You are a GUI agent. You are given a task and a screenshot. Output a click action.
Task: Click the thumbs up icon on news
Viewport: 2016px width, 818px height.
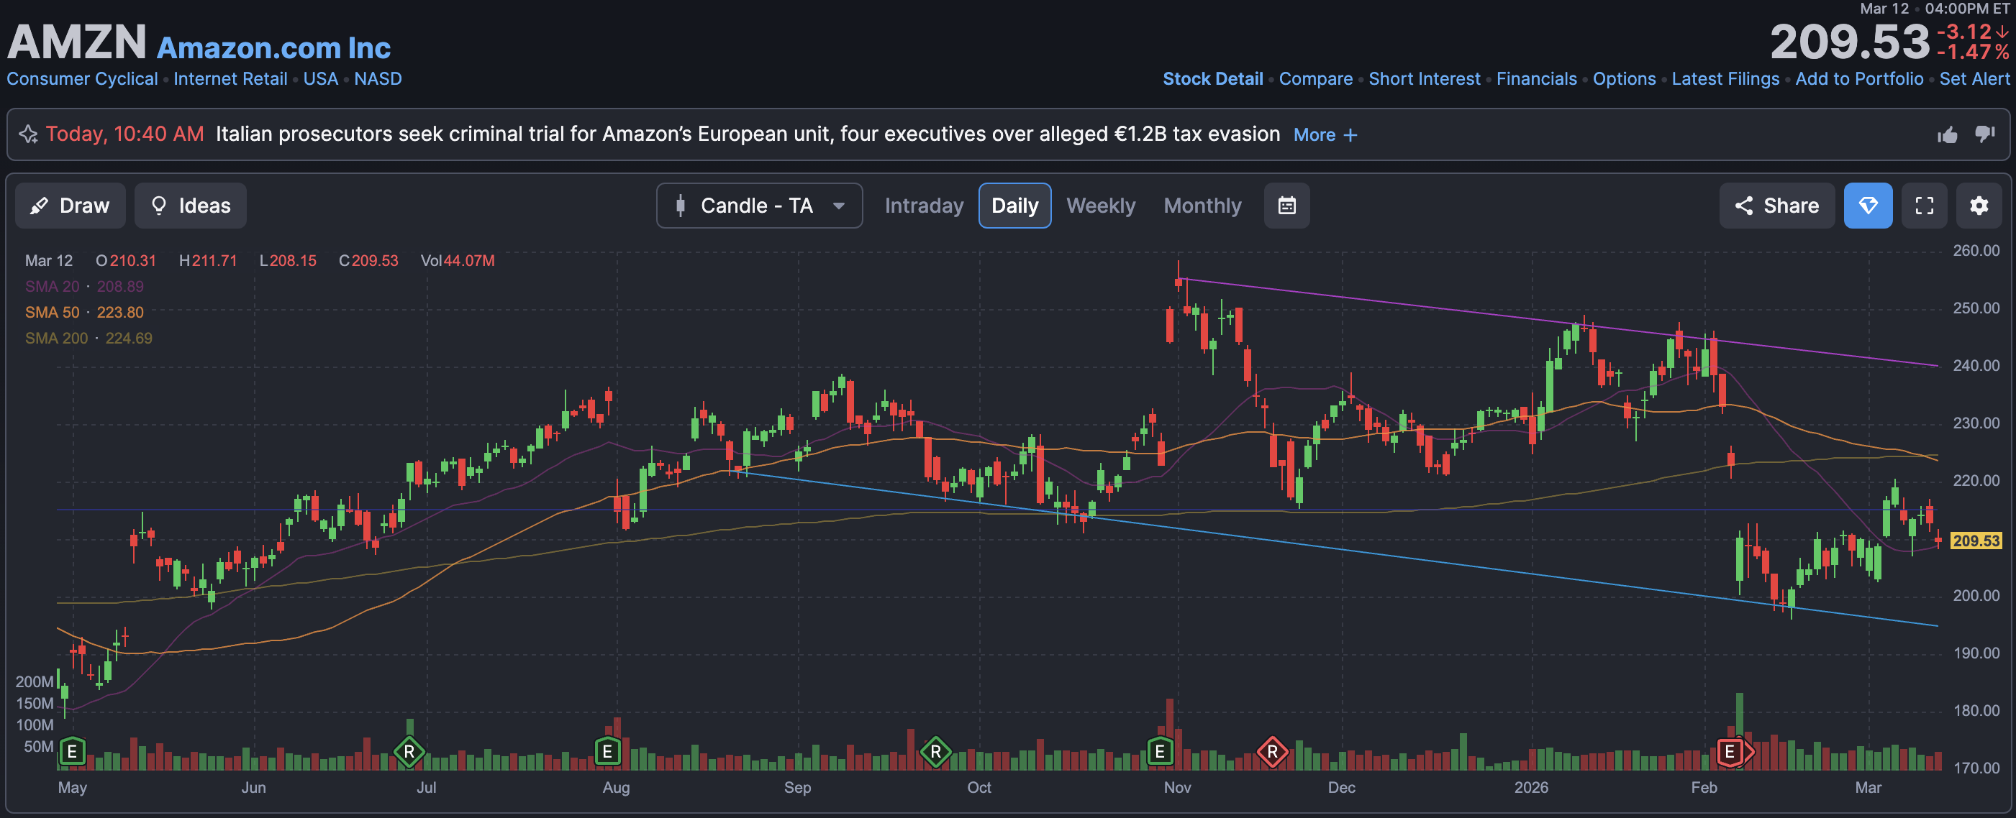[x=1947, y=134]
